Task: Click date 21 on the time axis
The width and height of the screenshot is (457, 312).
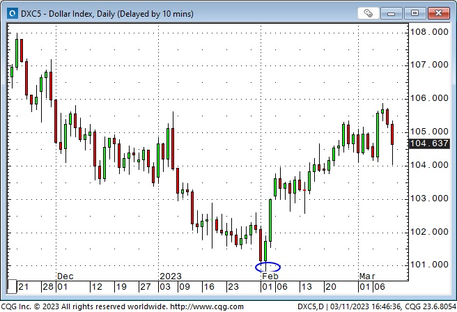Action: coord(24,287)
